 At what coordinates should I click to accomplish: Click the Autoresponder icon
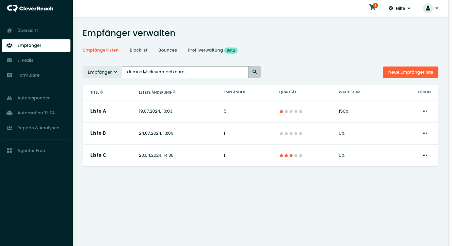10,98
